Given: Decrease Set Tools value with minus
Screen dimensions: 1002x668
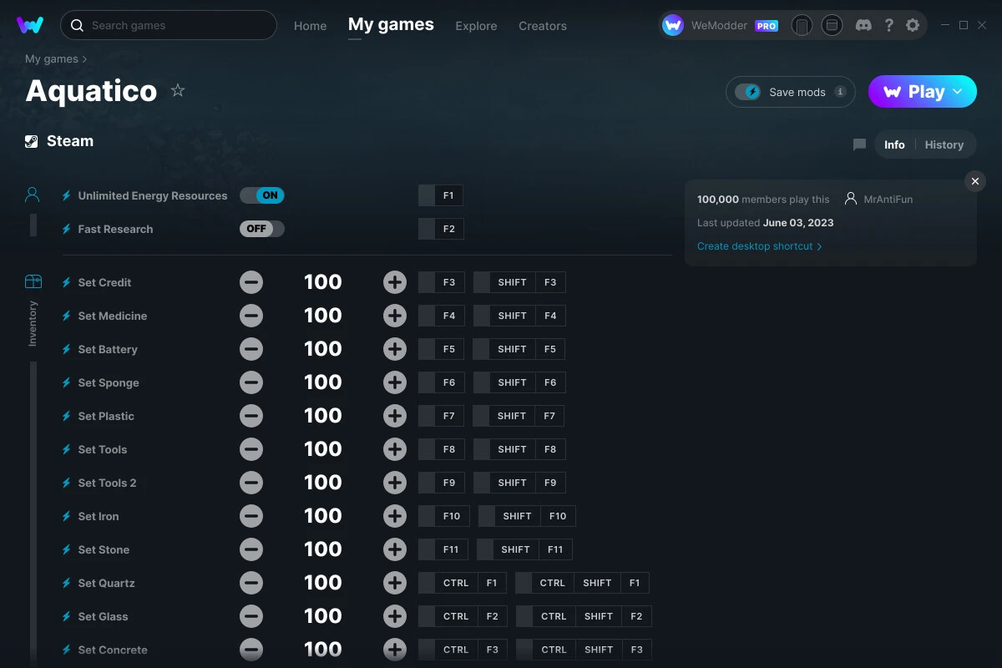Looking at the screenshot, I should (x=251, y=449).
